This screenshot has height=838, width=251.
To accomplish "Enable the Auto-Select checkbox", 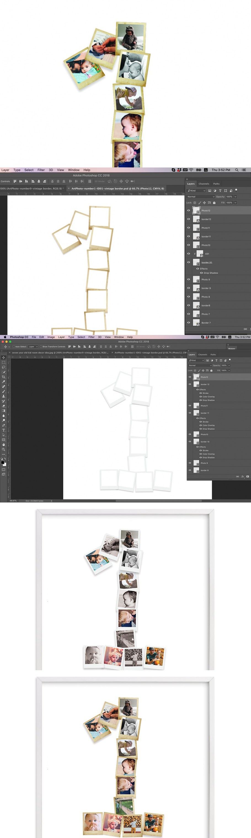I will [x=14, y=347].
